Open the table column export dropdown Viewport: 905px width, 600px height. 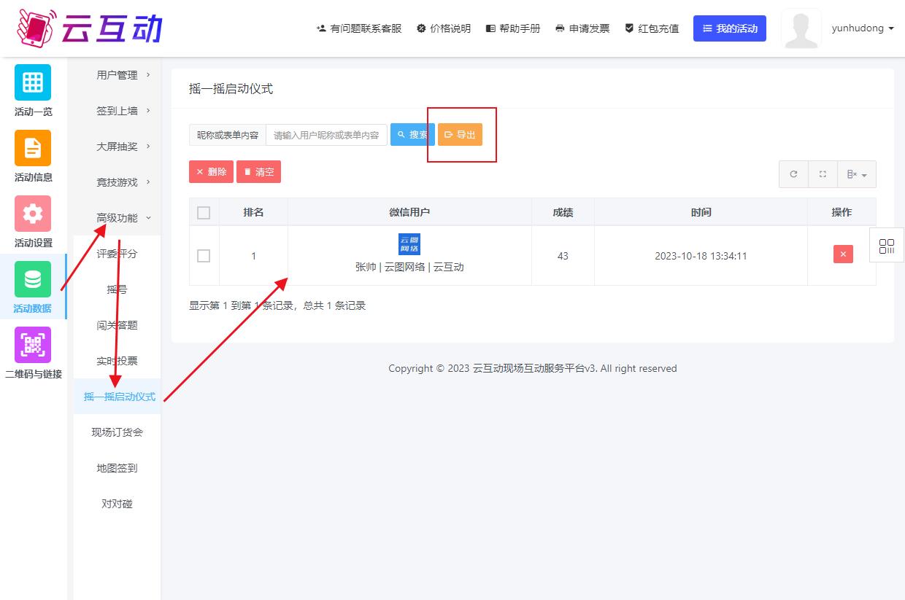point(856,174)
